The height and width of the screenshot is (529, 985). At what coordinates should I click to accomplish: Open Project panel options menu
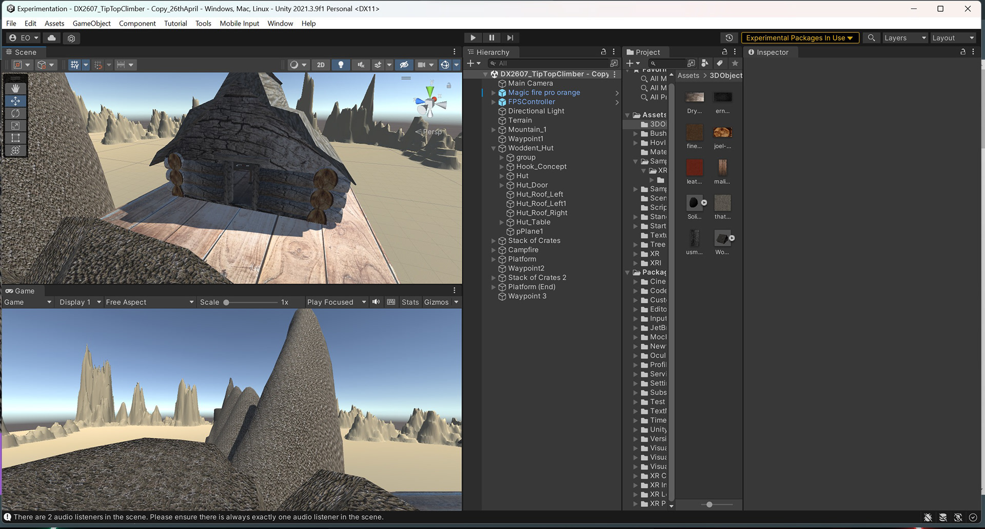click(x=735, y=52)
